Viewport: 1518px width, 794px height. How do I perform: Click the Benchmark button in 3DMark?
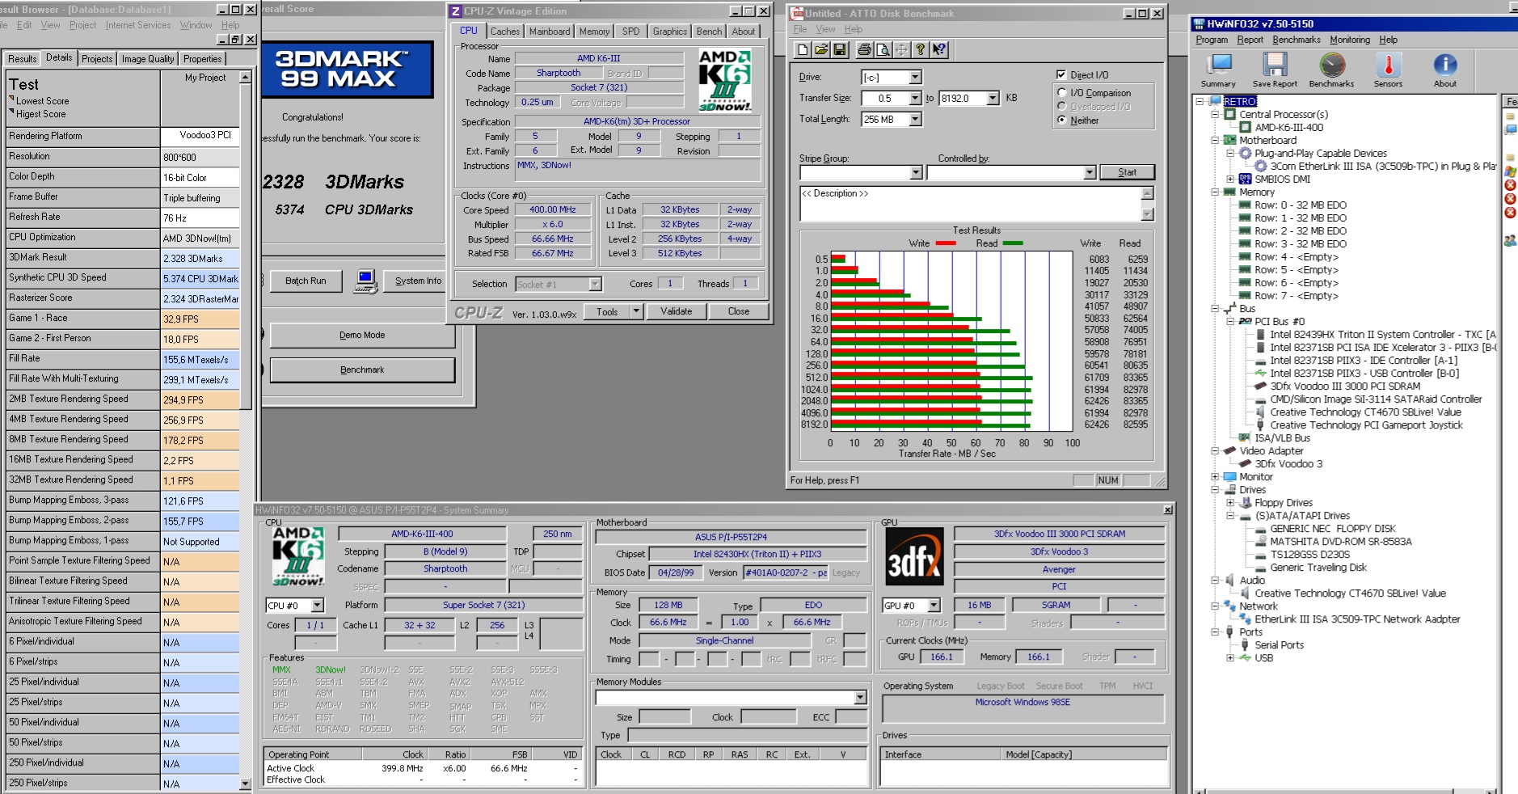tap(362, 370)
